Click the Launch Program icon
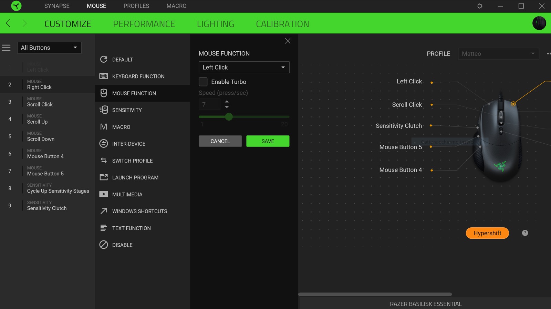Viewport: 551px width, 309px height. [104, 177]
